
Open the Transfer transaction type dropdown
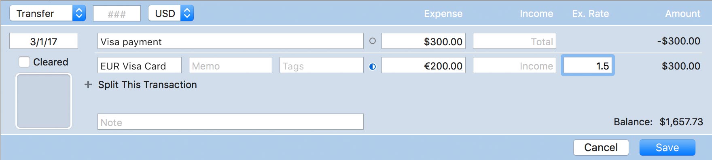tap(48, 13)
